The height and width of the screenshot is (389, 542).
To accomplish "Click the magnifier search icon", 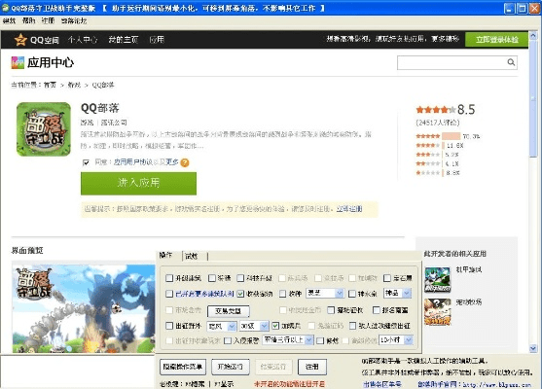I will (511, 62).
